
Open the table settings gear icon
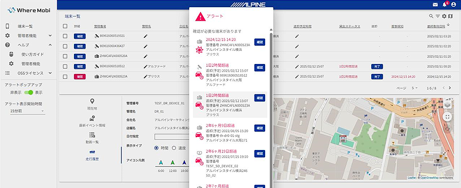point(444,16)
